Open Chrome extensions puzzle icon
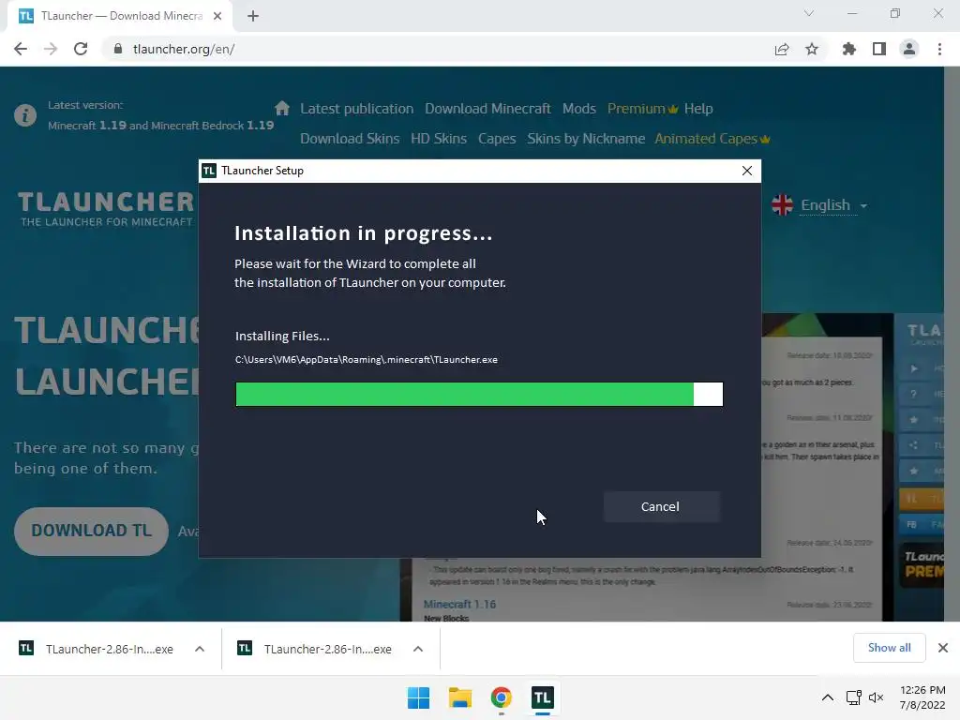The width and height of the screenshot is (960, 720). coord(848,49)
